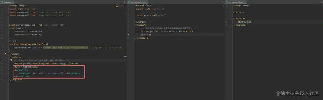Click the import component2 line in App.vue

(x=40, y=15)
